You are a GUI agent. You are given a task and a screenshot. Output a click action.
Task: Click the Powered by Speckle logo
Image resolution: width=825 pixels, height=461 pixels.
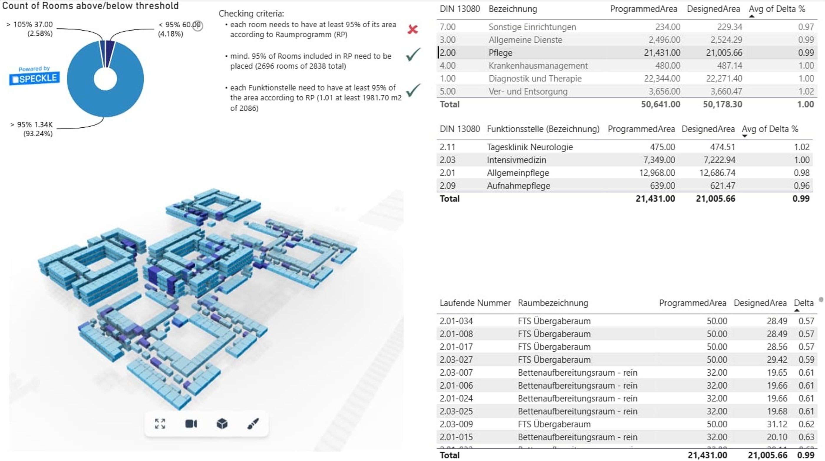pos(34,76)
